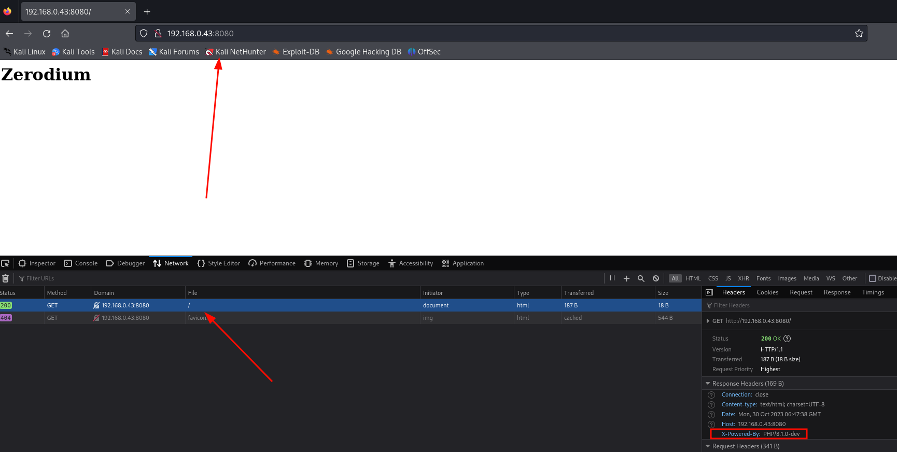Image resolution: width=897 pixels, height=452 pixels.
Task: Toggle the HTML request filter
Action: (x=693, y=278)
